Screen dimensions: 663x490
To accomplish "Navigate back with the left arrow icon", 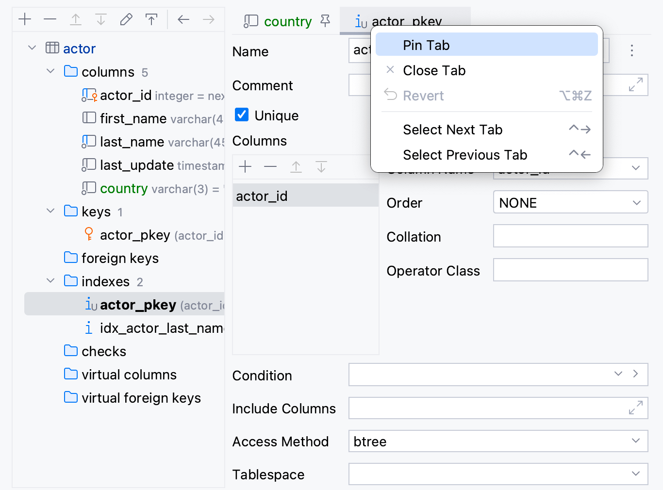I will [183, 19].
